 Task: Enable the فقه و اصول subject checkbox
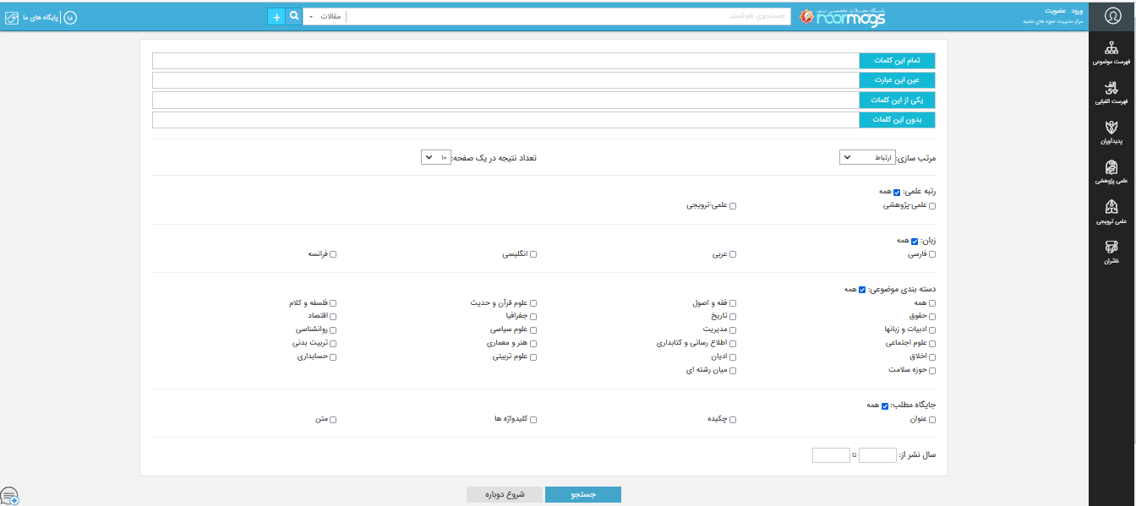pyautogui.click(x=733, y=303)
